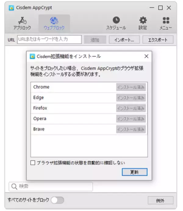Click the 例外 button
The image size is (183, 211).
click(x=160, y=200)
